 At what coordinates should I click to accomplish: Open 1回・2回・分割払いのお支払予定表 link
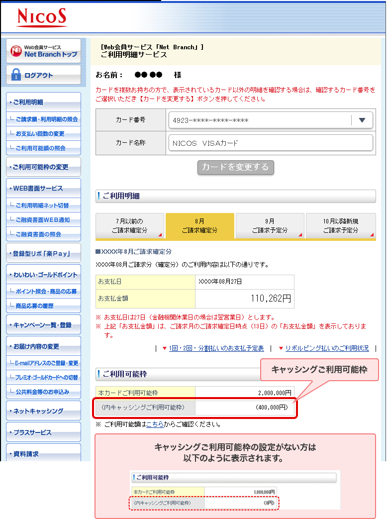point(216,348)
